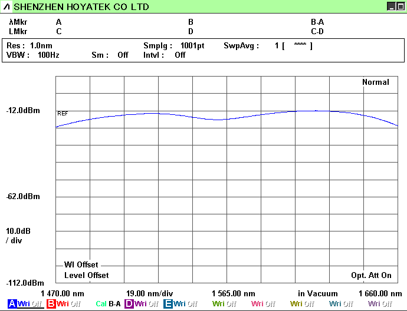
Task: Click the 'Intvl : Off' interval setting
Action: pyautogui.click(x=165, y=55)
